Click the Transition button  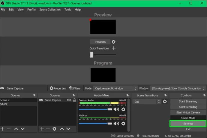[x=100, y=42]
